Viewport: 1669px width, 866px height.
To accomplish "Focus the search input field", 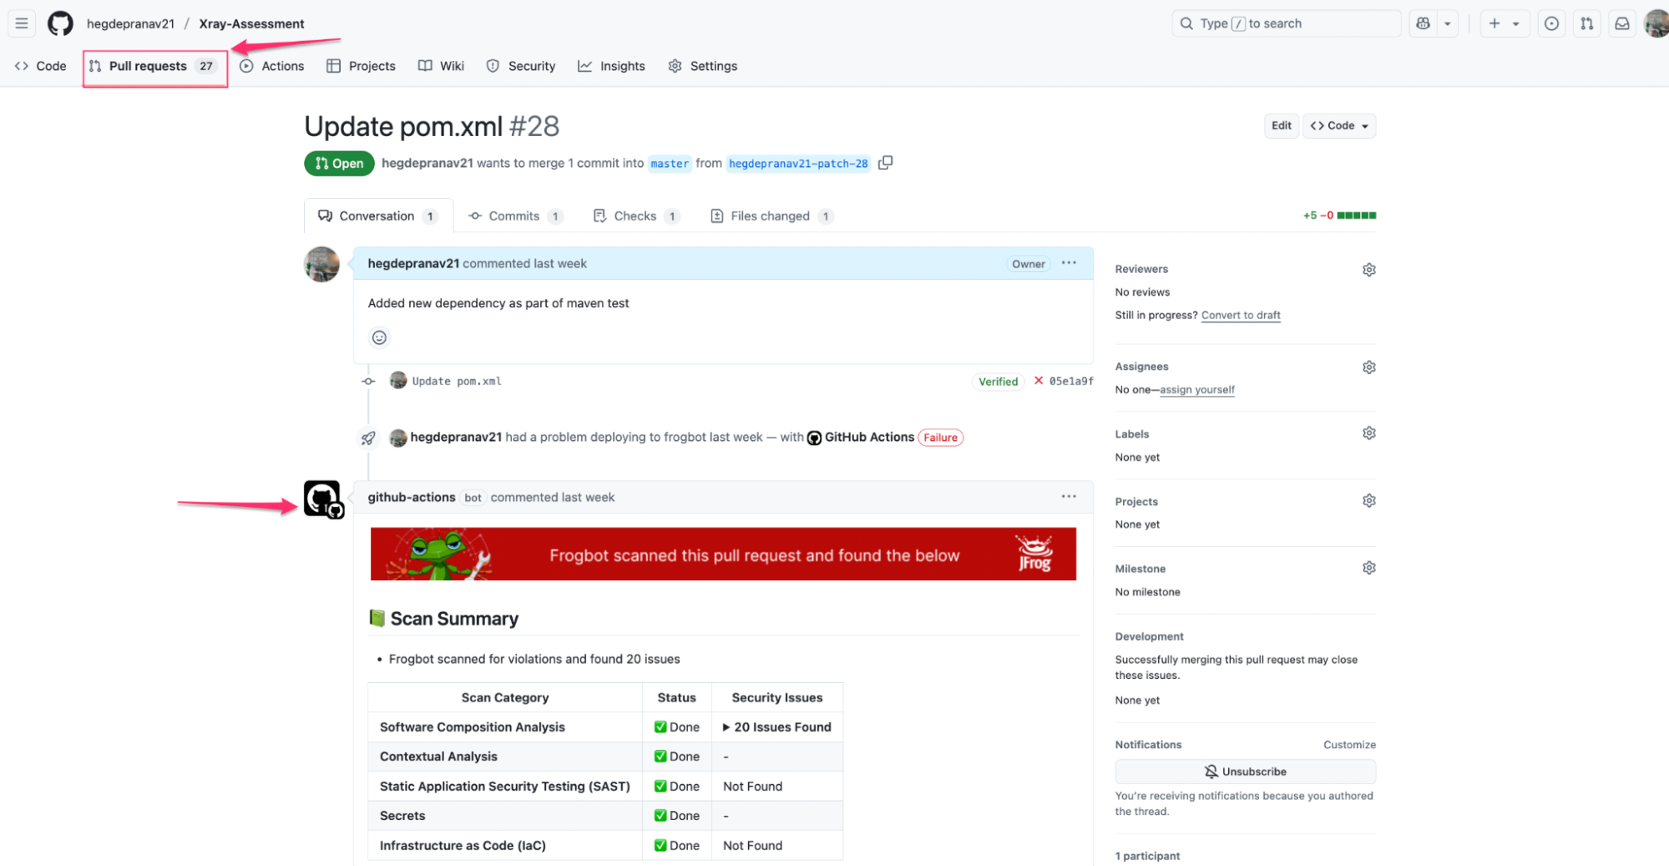I will (1286, 23).
